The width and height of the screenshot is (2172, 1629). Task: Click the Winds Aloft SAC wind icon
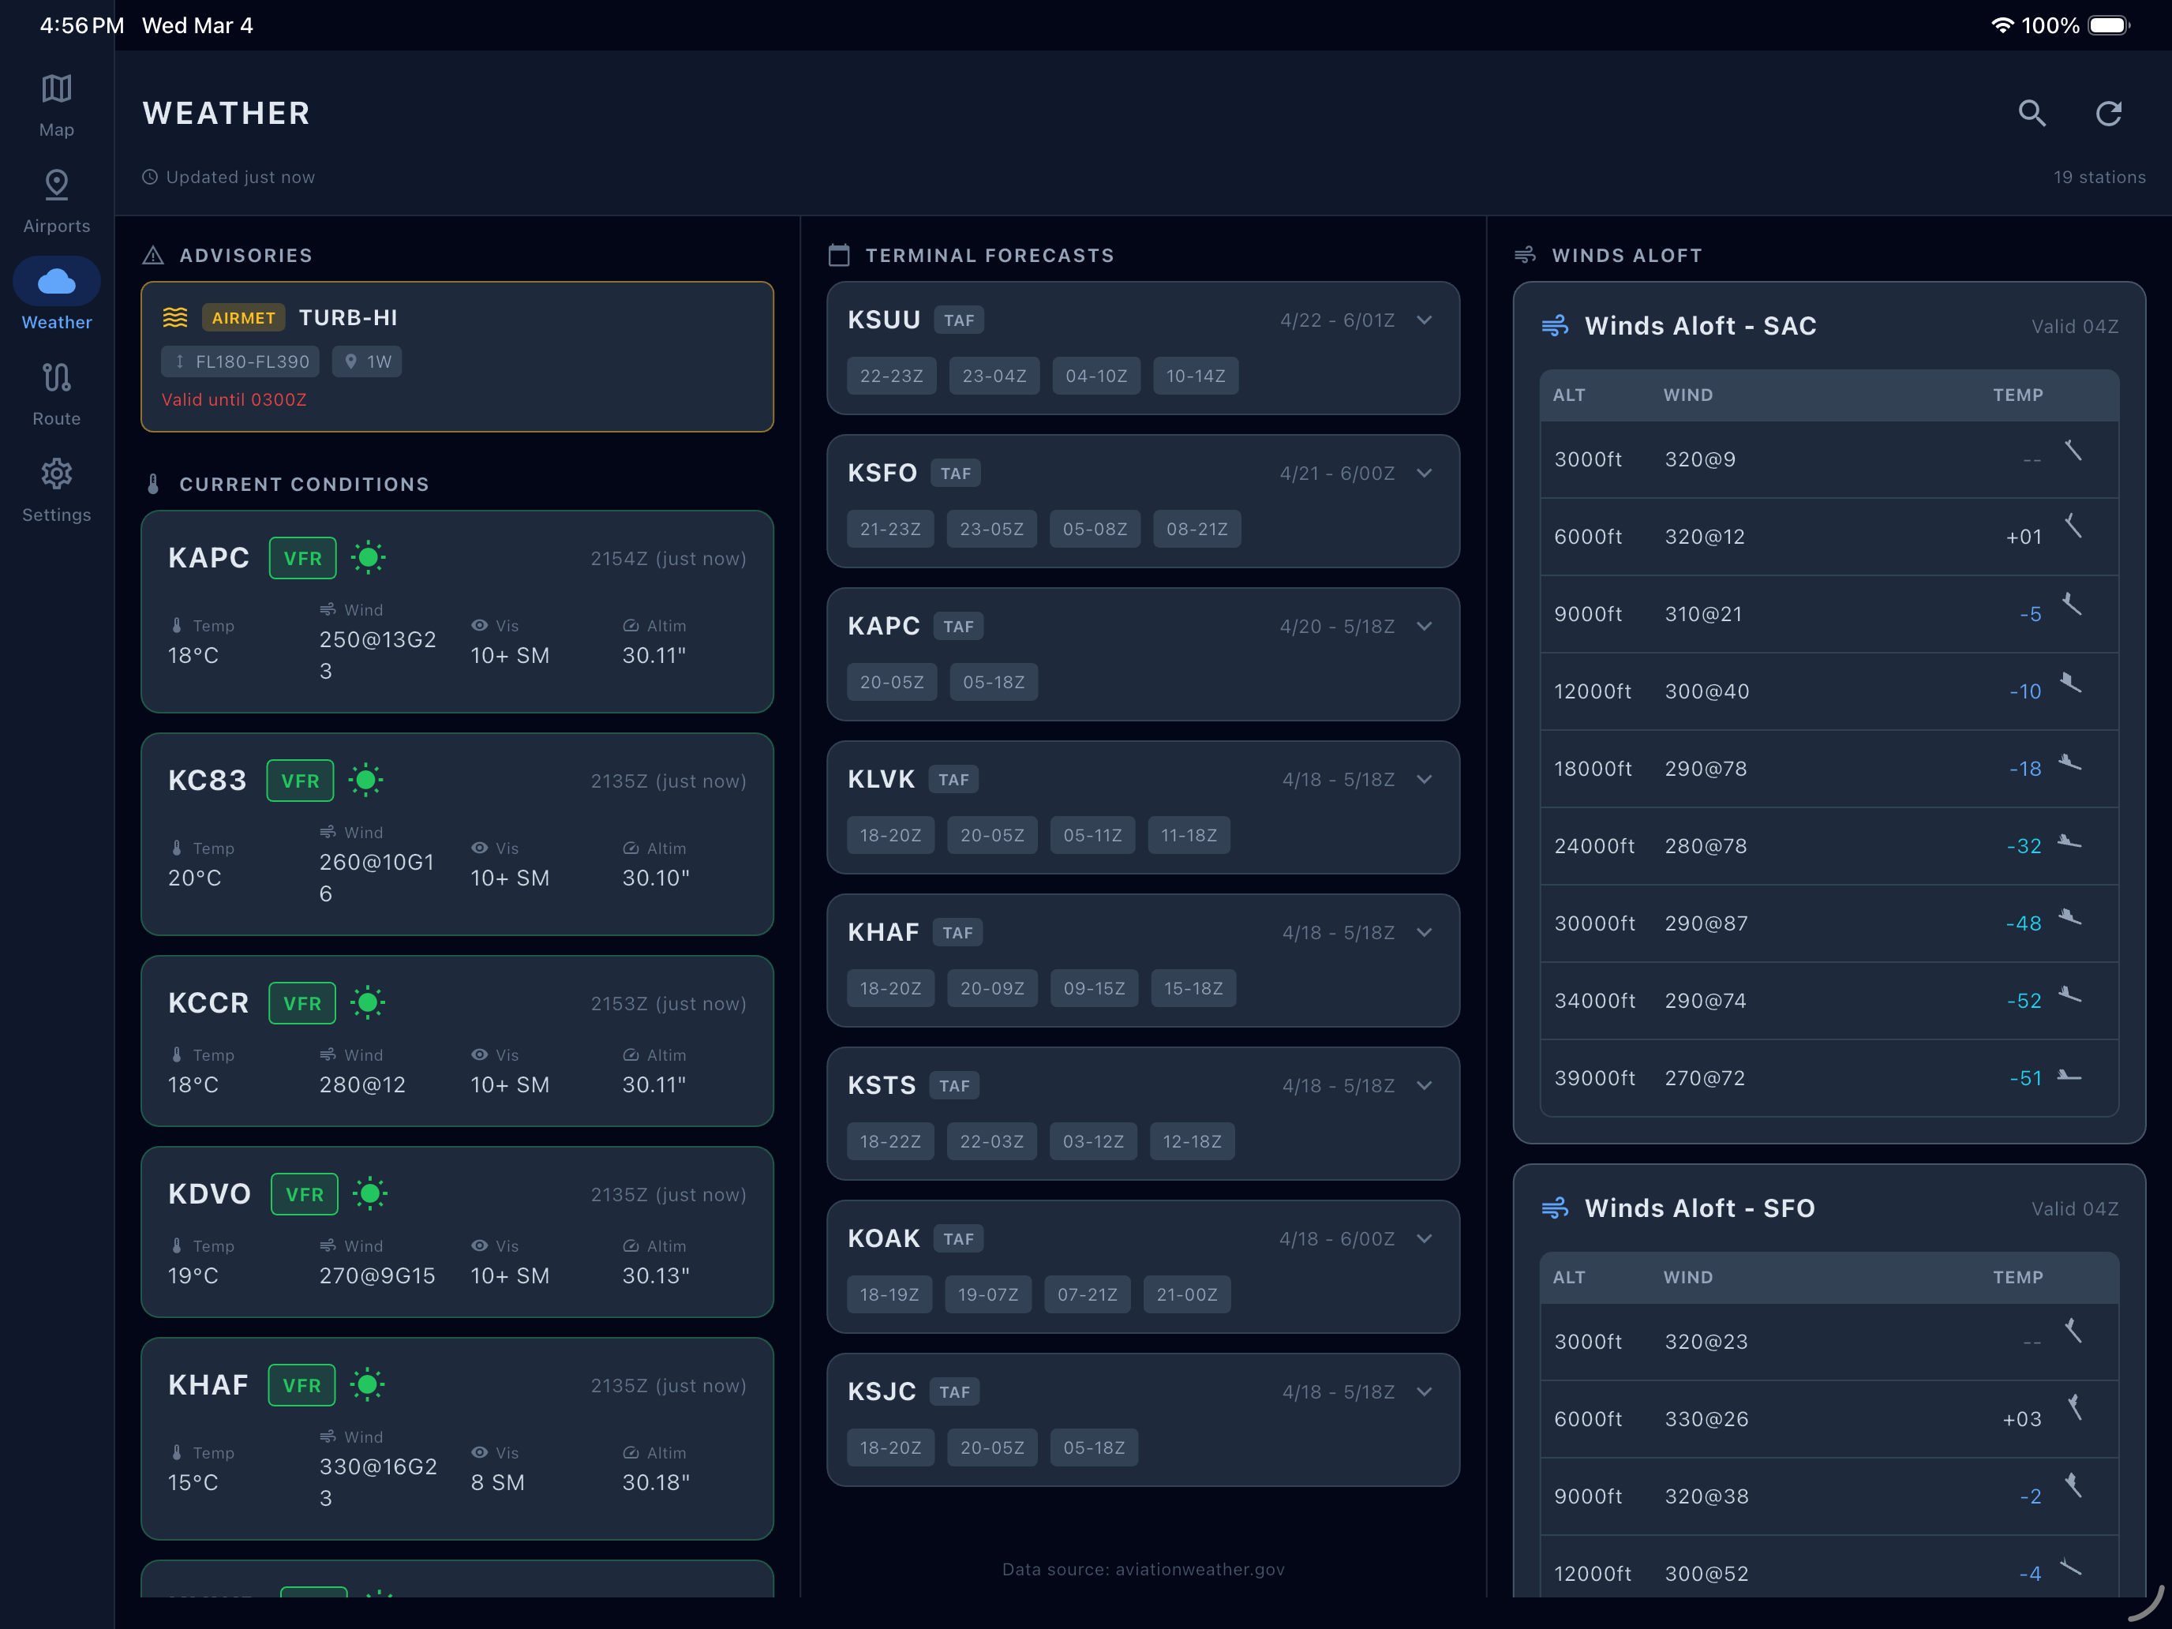1554,326
